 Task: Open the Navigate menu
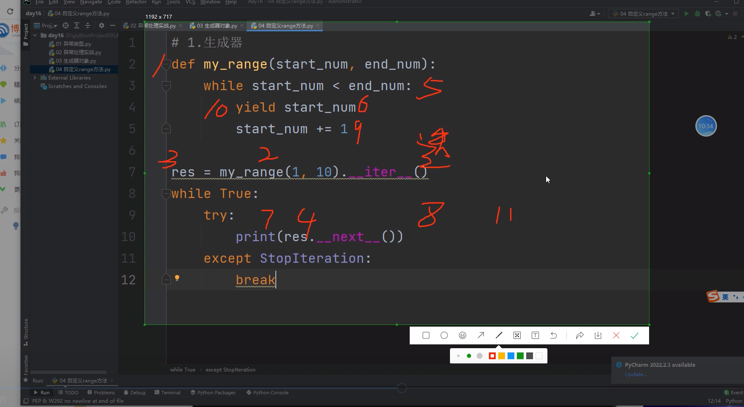pyautogui.click(x=91, y=2)
